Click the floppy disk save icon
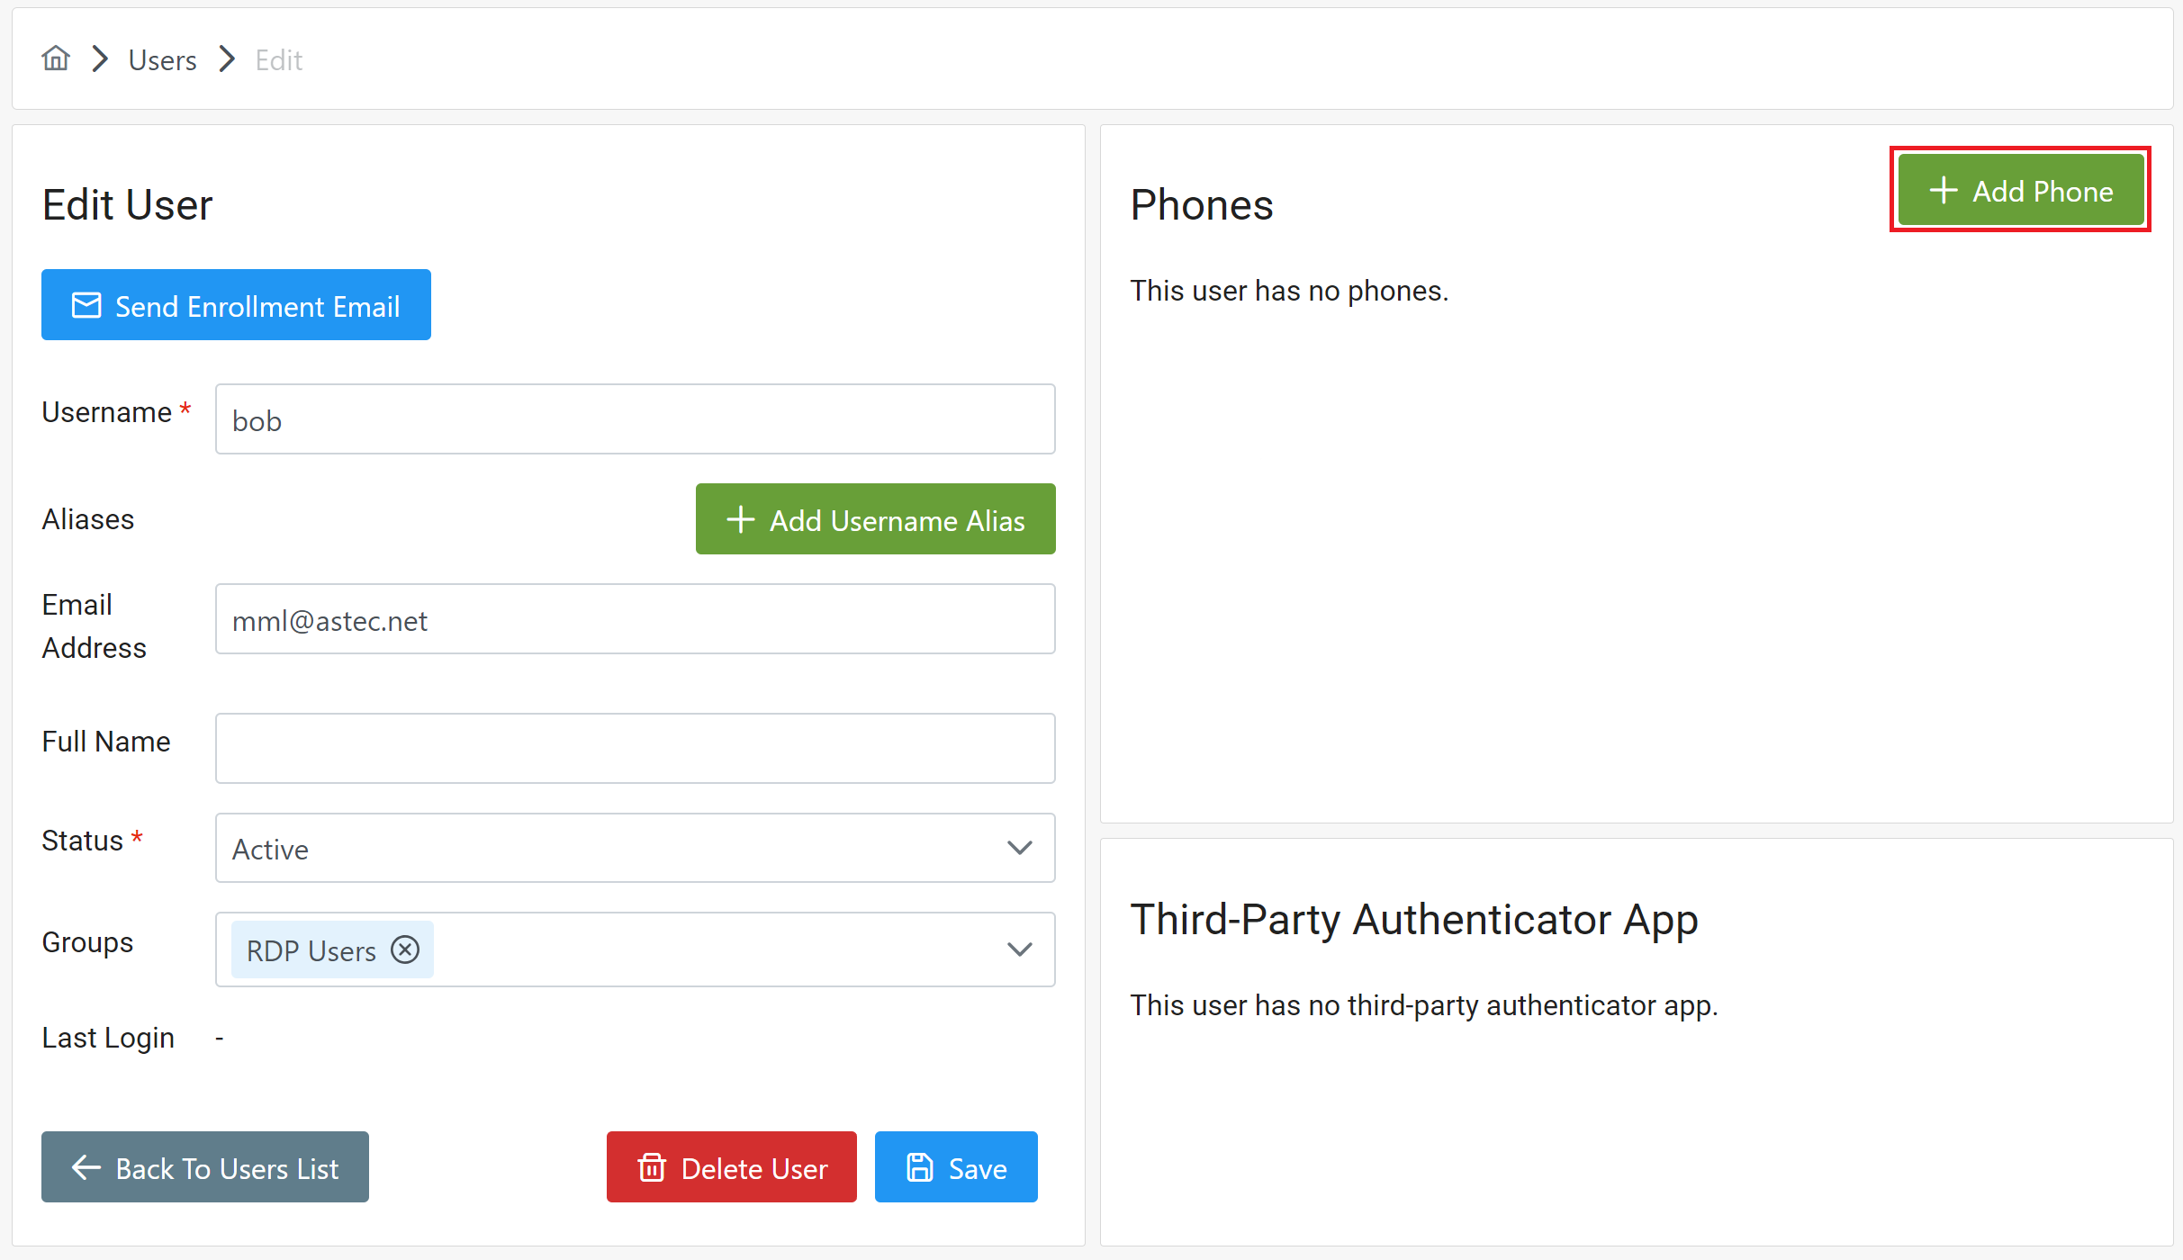Viewport: 2183px width, 1260px height. pyautogui.click(x=919, y=1168)
